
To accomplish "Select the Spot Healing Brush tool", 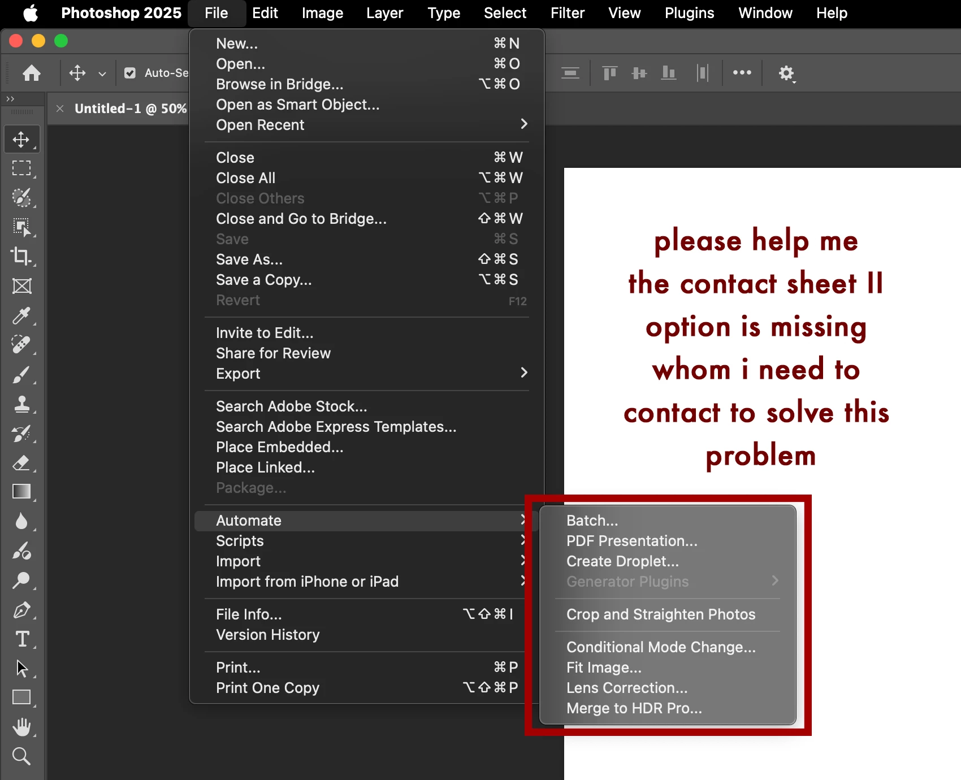I will pos(21,345).
